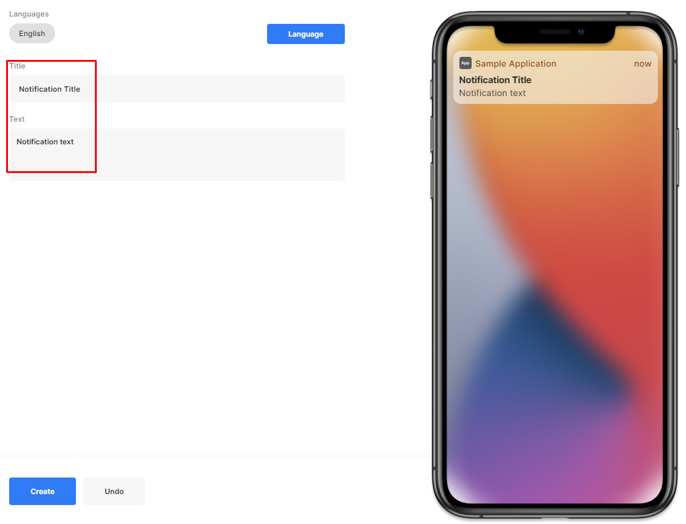
Task: Click the phone notch speaker grille
Action: pyautogui.click(x=555, y=32)
